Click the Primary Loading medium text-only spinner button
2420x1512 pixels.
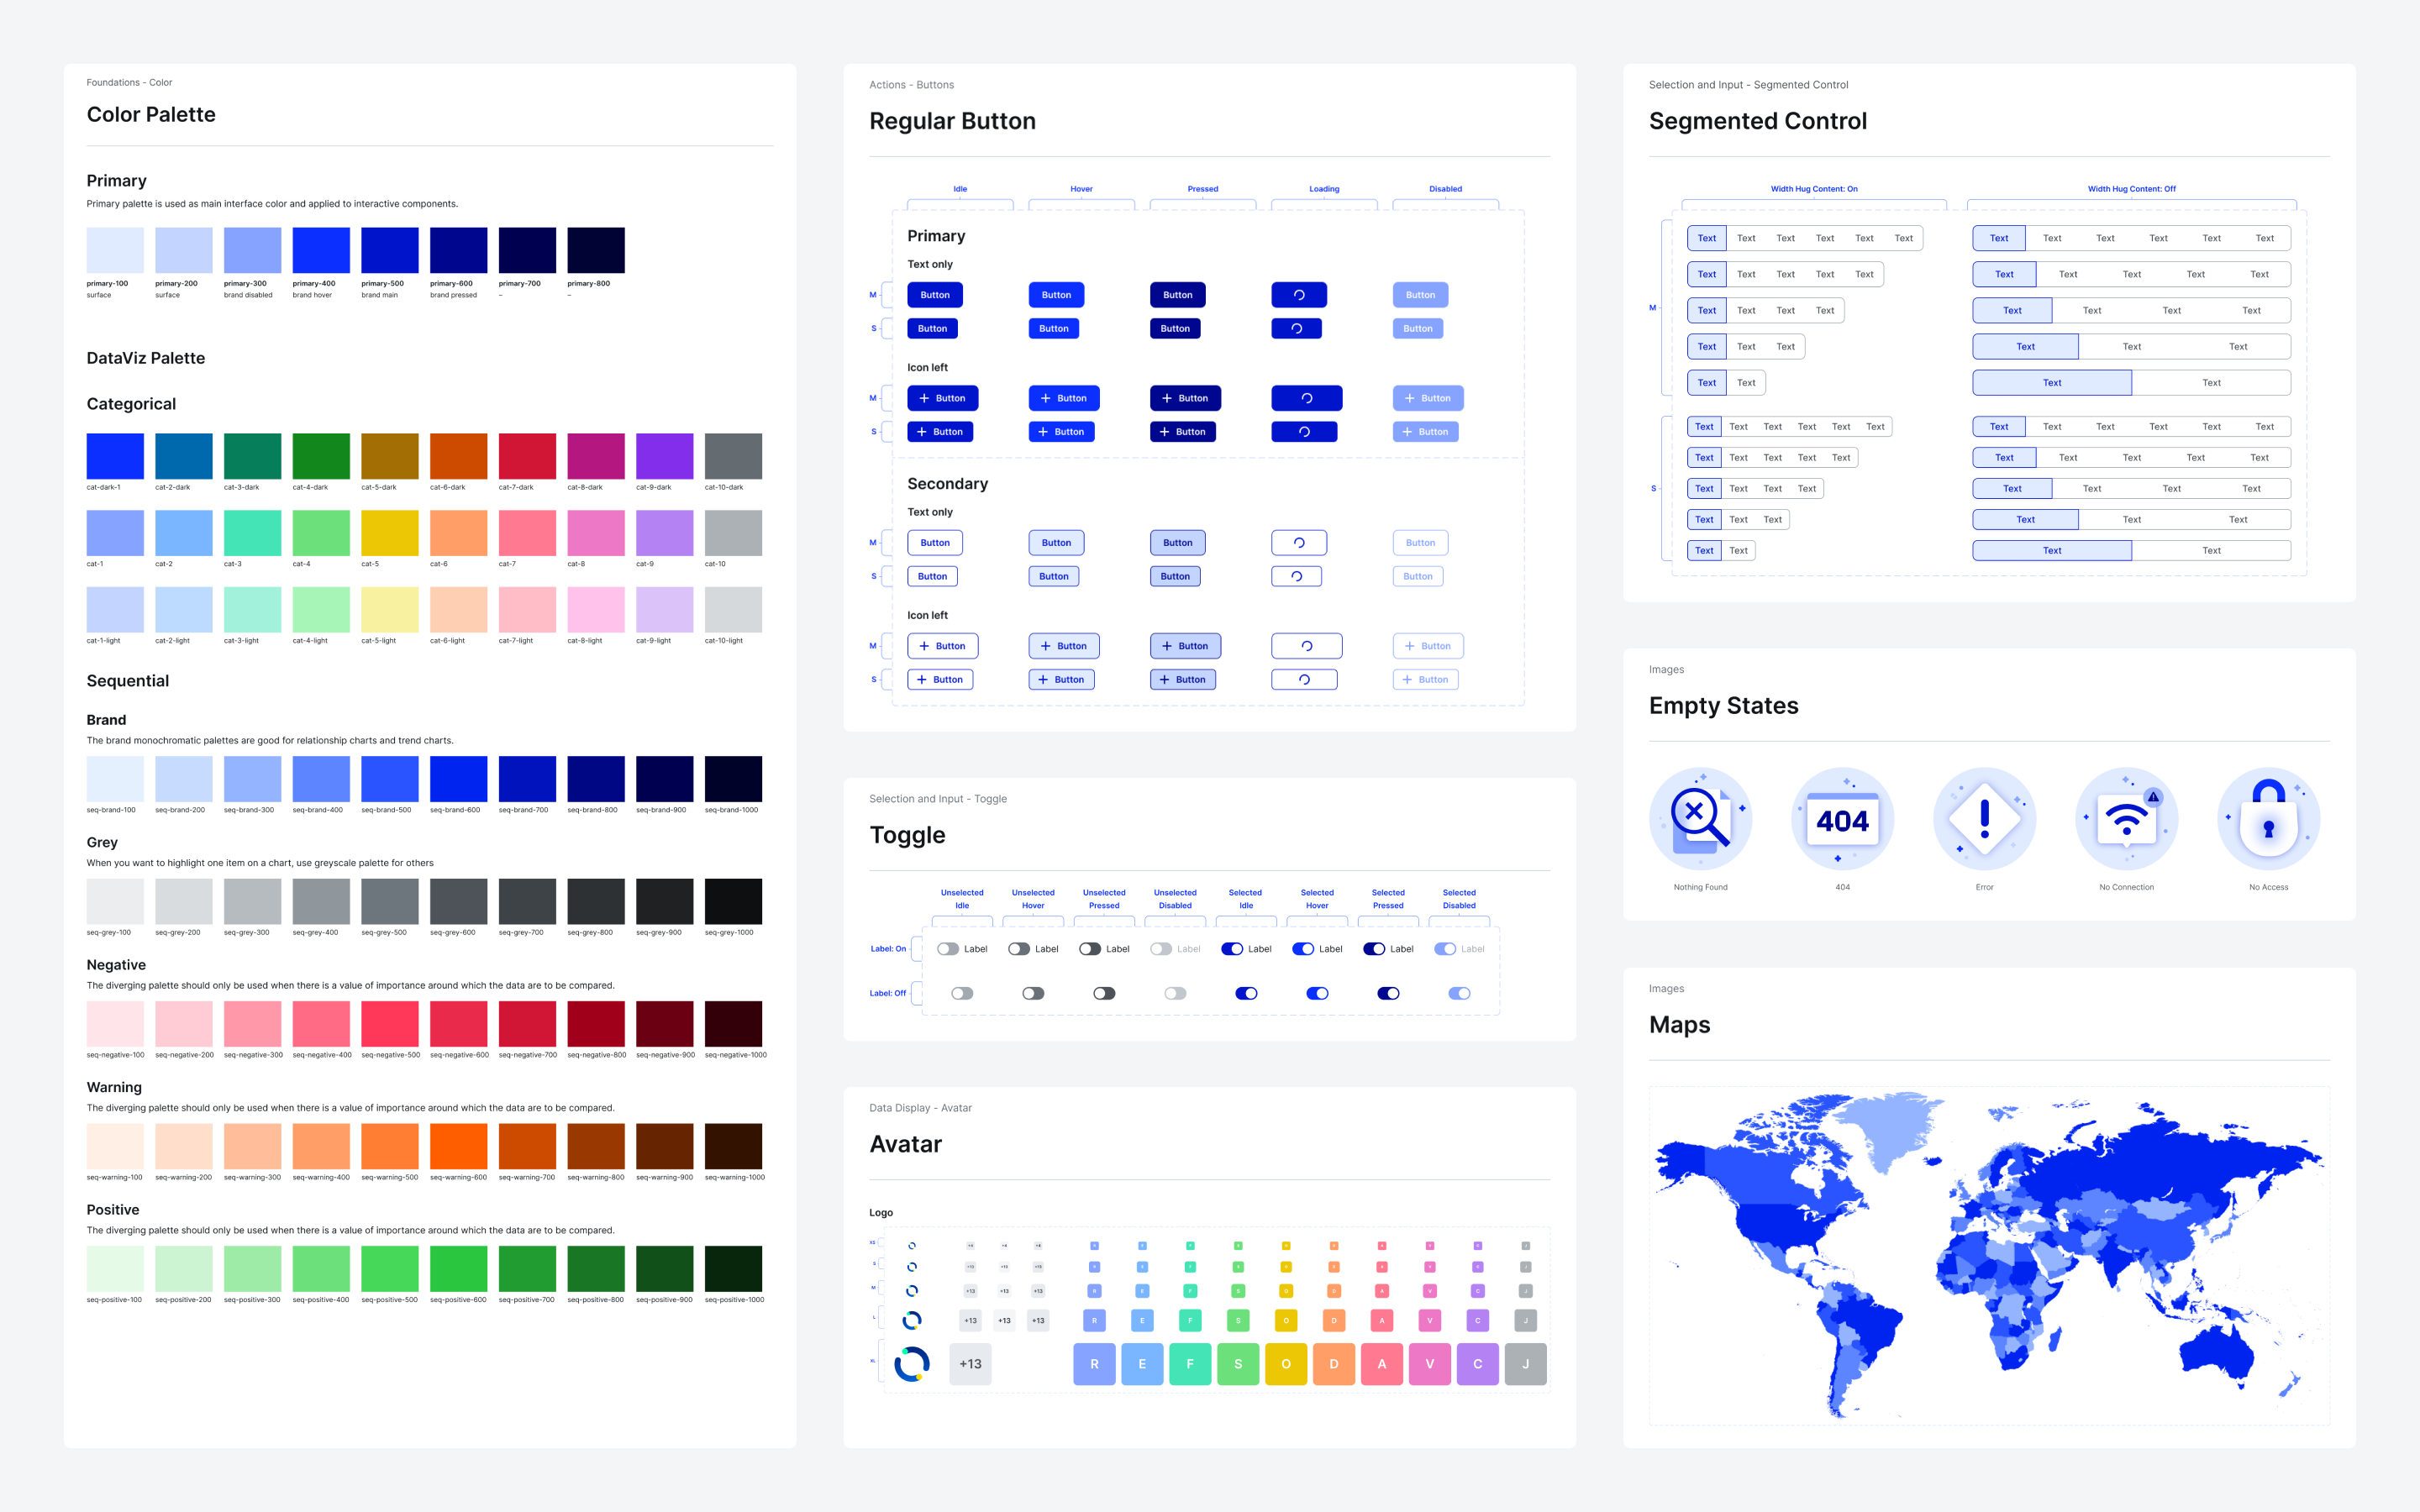pos(1298,295)
